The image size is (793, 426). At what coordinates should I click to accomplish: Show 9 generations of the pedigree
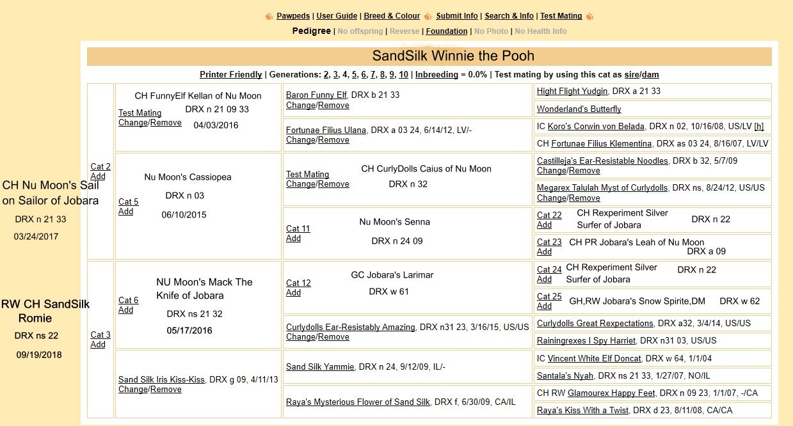point(392,74)
